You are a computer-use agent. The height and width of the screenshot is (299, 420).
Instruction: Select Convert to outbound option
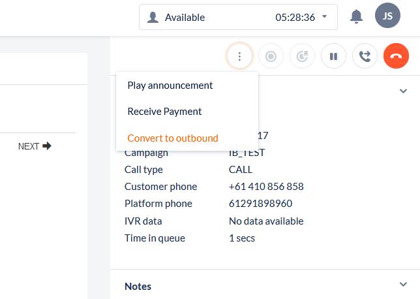coord(173,138)
